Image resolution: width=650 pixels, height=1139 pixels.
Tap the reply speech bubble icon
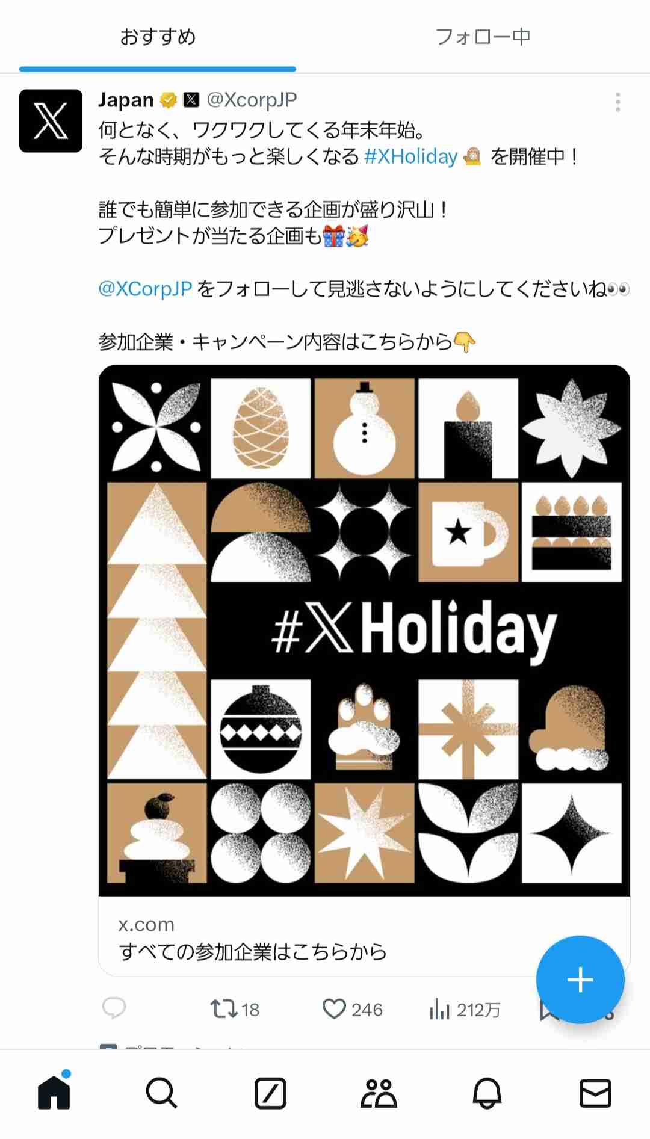(114, 1008)
